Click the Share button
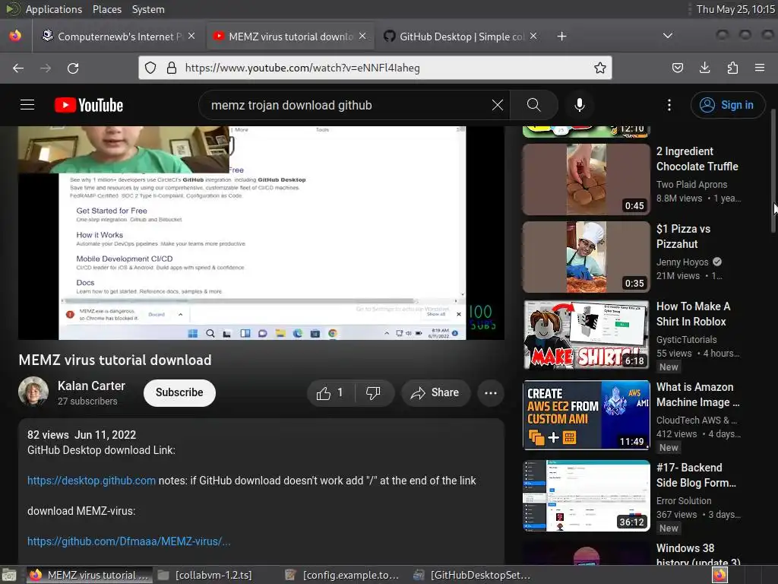This screenshot has height=584, width=778. coord(435,393)
